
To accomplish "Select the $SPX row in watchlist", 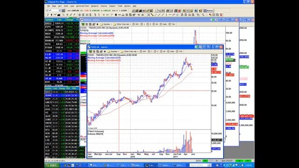I will click(62, 27).
